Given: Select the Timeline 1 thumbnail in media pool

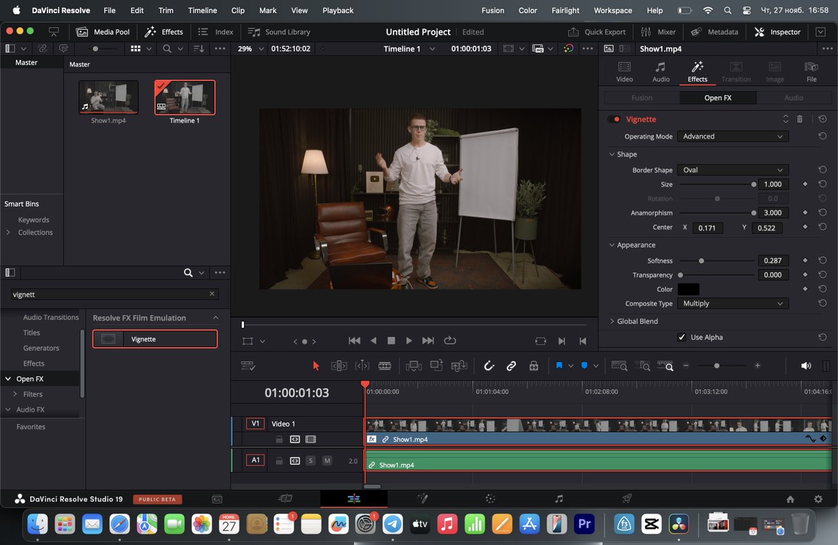Looking at the screenshot, I should coord(185,98).
